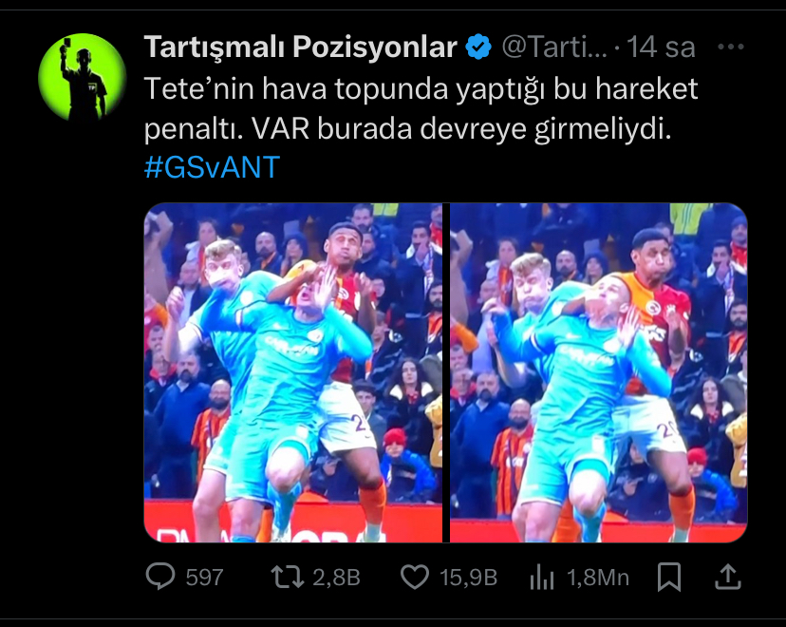Open the Tartışmalı Pozisyonlar profile avatar
786x627 pixels.
click(x=83, y=77)
